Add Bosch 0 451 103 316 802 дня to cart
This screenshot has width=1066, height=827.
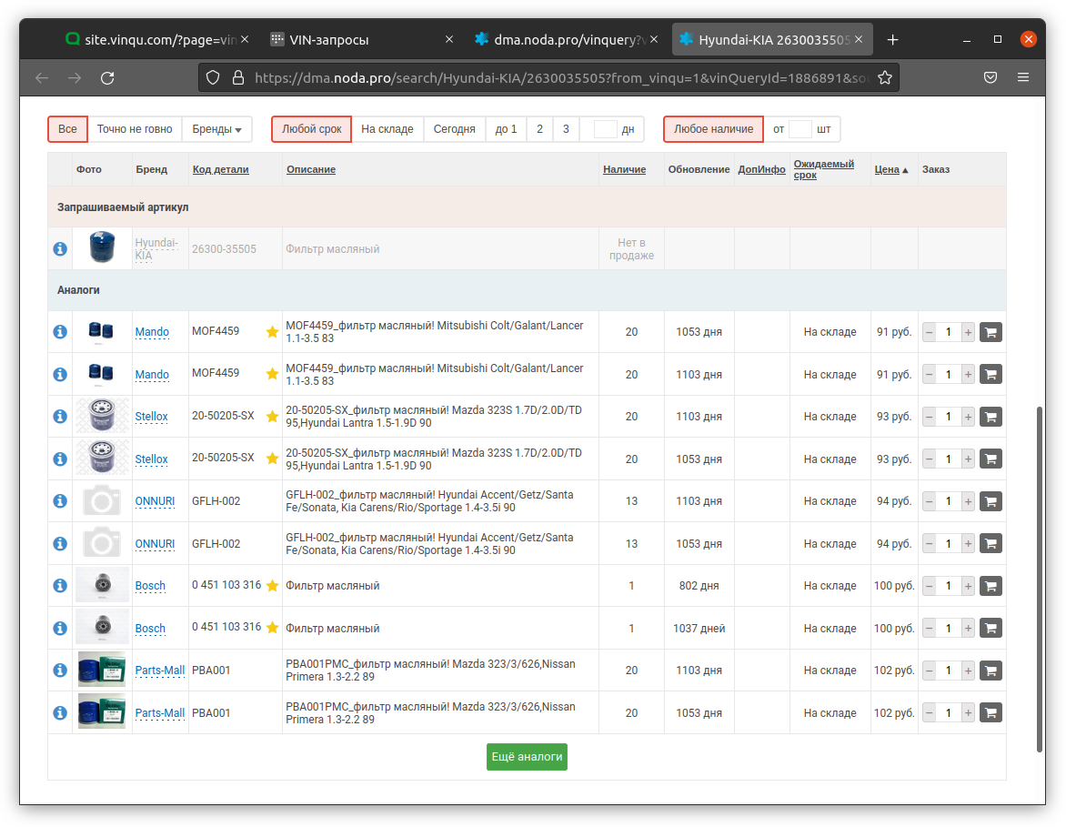(x=991, y=586)
